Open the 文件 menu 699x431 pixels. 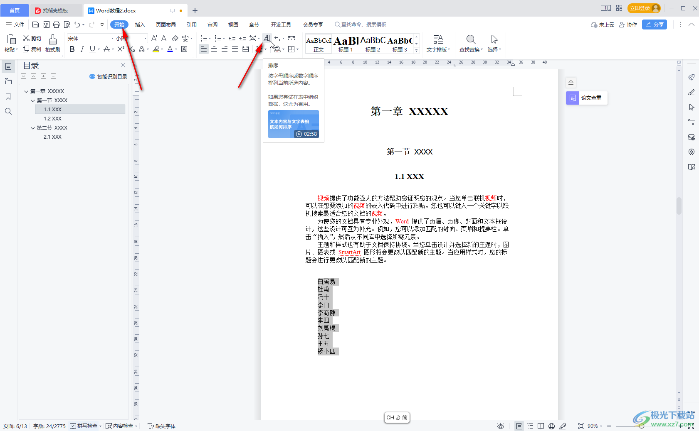15,24
